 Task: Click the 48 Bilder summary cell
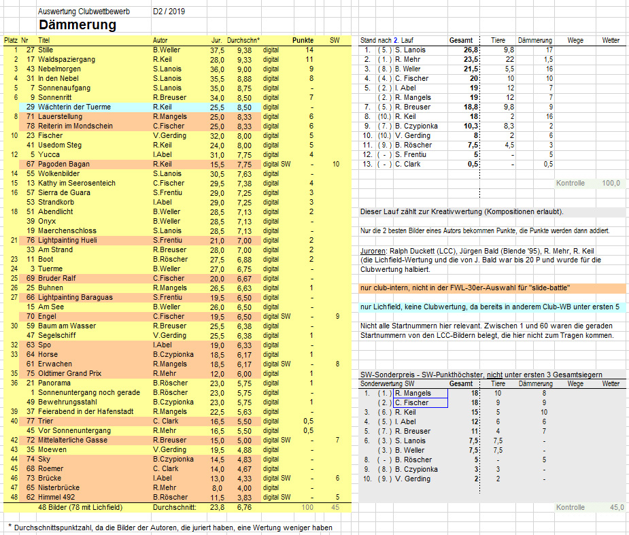(81, 506)
